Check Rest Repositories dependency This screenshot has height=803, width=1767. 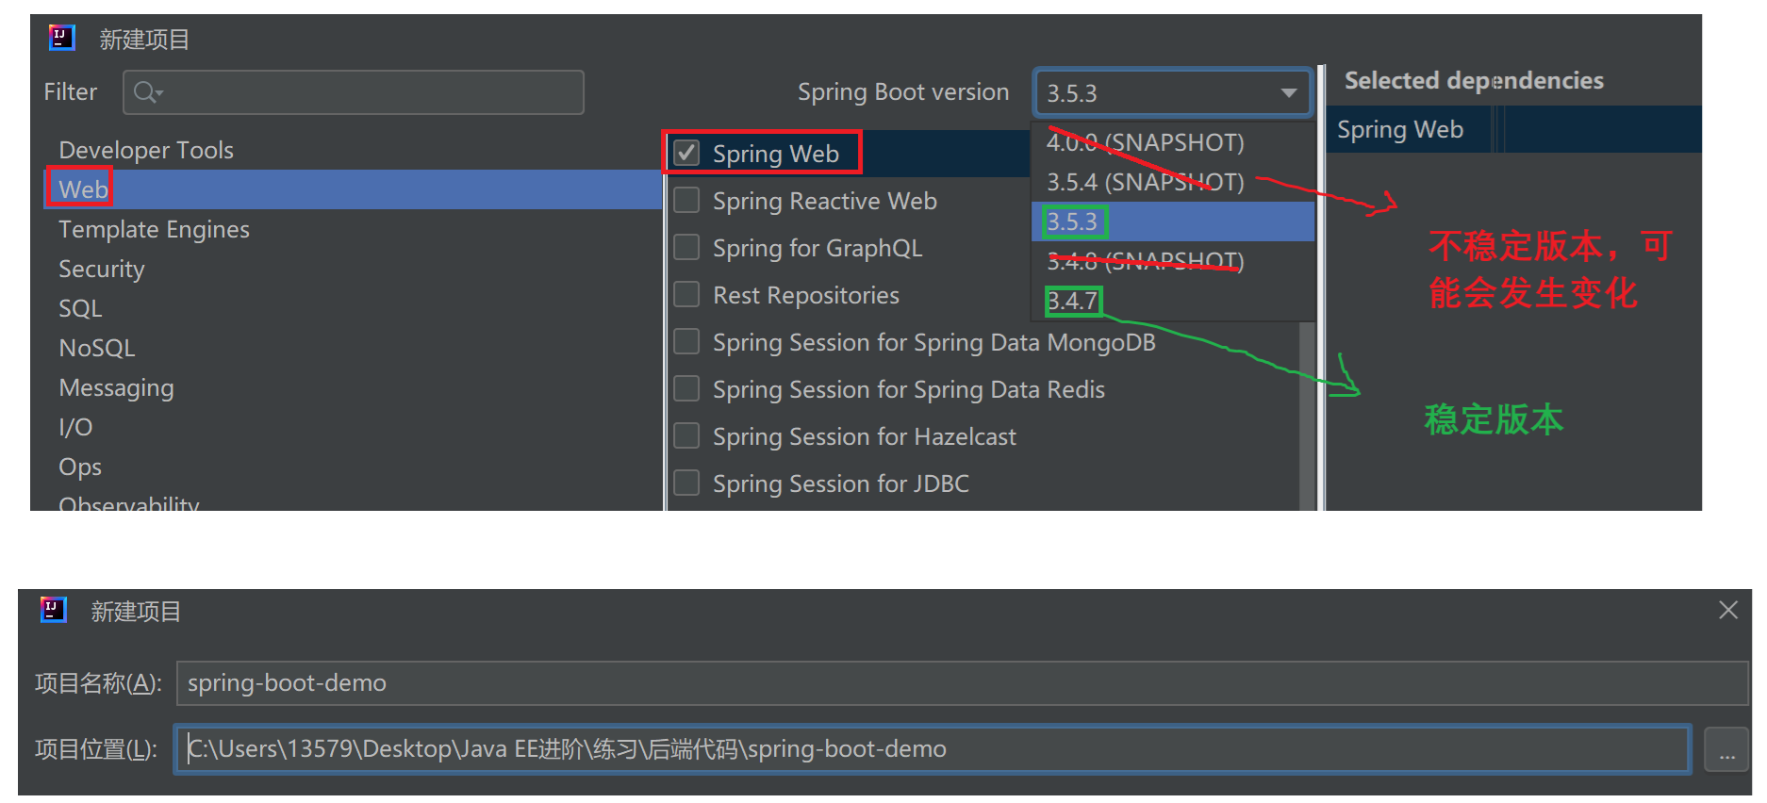[686, 294]
